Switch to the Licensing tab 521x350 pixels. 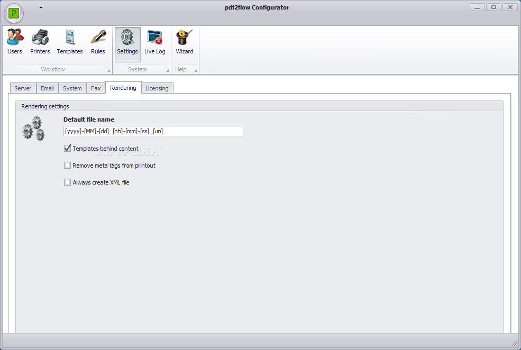[x=157, y=88]
